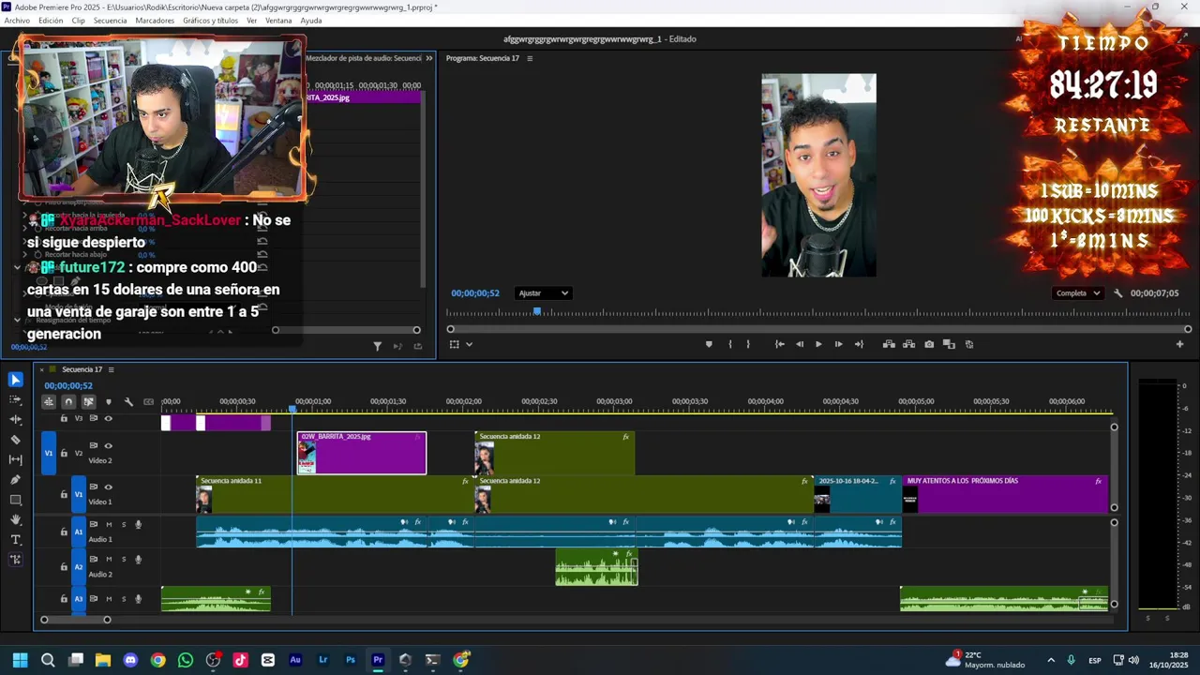Hide Video 1 track output eye

pos(108,487)
